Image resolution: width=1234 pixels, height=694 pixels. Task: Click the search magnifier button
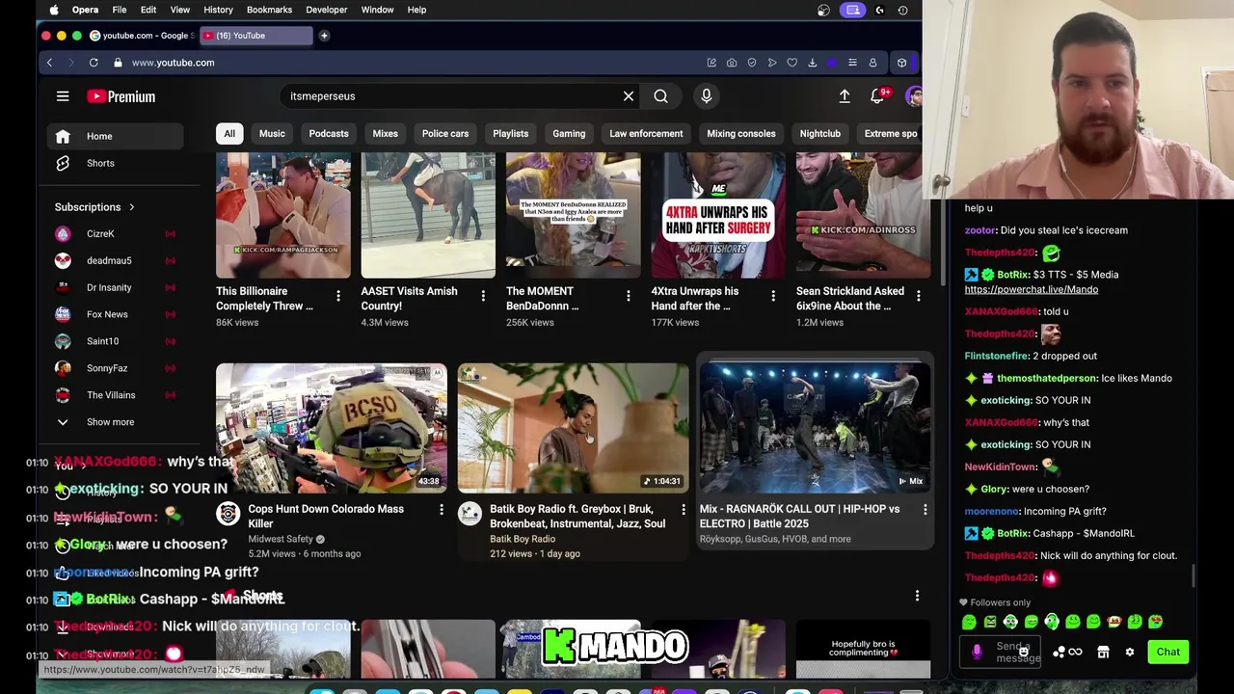660,96
